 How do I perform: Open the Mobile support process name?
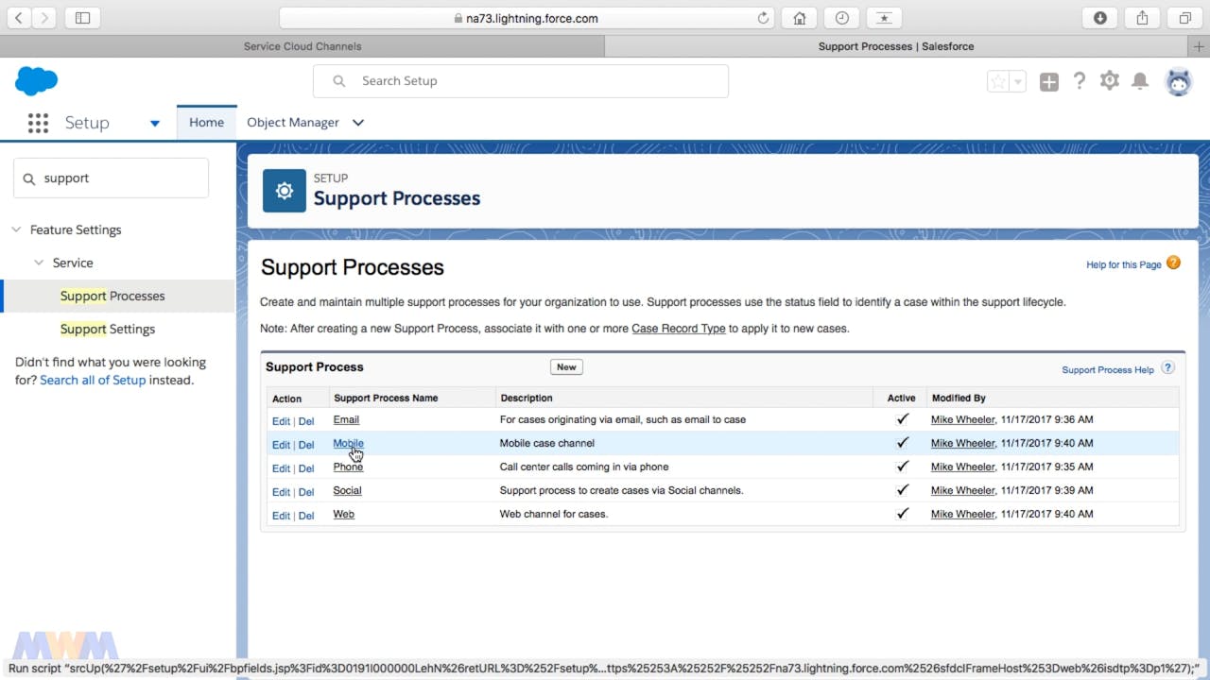(x=348, y=443)
